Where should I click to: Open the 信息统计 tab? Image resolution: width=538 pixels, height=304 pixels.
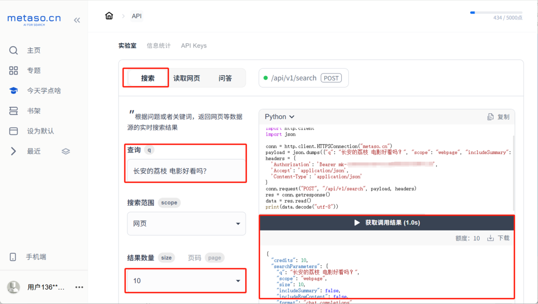pyautogui.click(x=158, y=46)
